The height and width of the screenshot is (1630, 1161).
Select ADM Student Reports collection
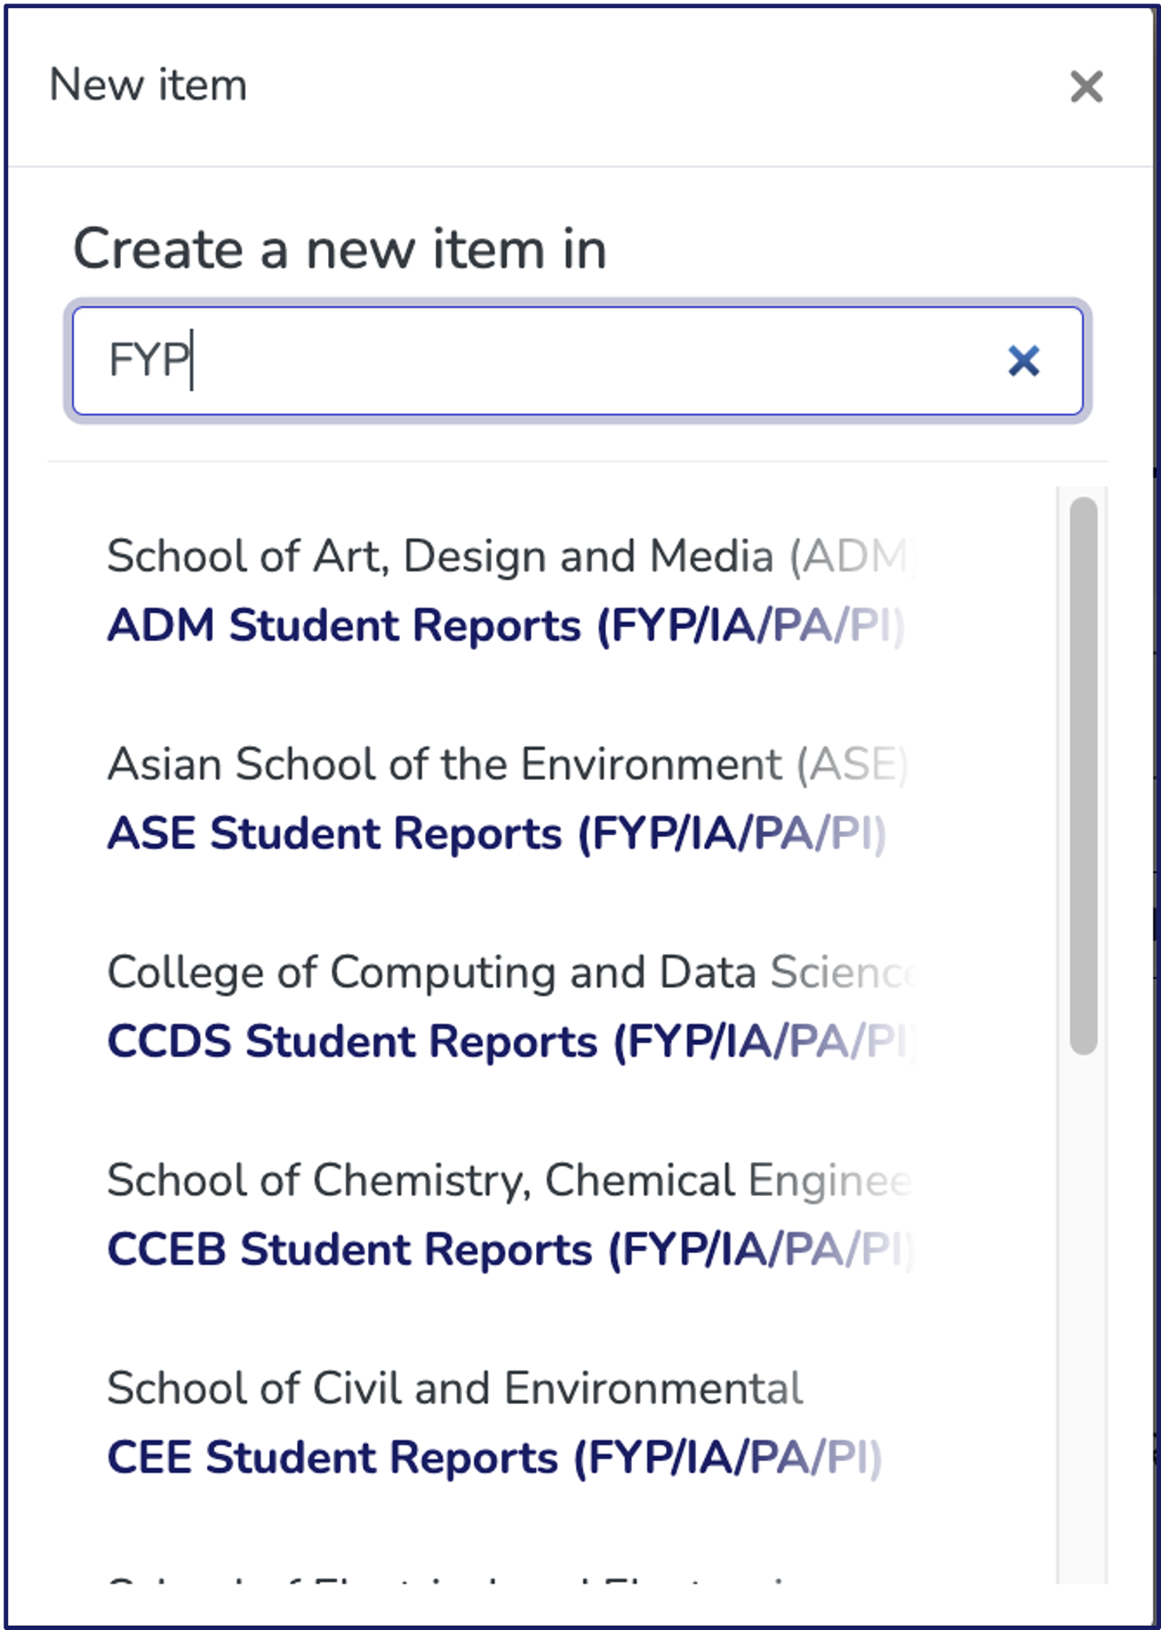pos(505,625)
